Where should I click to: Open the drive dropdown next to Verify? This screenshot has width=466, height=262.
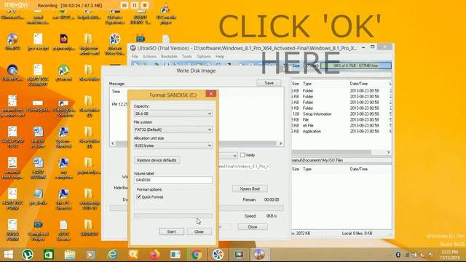pyautogui.click(x=234, y=155)
